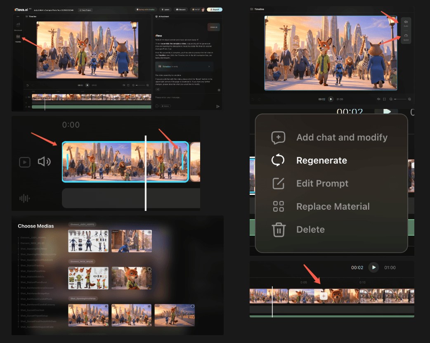The image size is (430, 343).
Task: Adjust the zoom slider in the large preview panel
Action: 400,99
